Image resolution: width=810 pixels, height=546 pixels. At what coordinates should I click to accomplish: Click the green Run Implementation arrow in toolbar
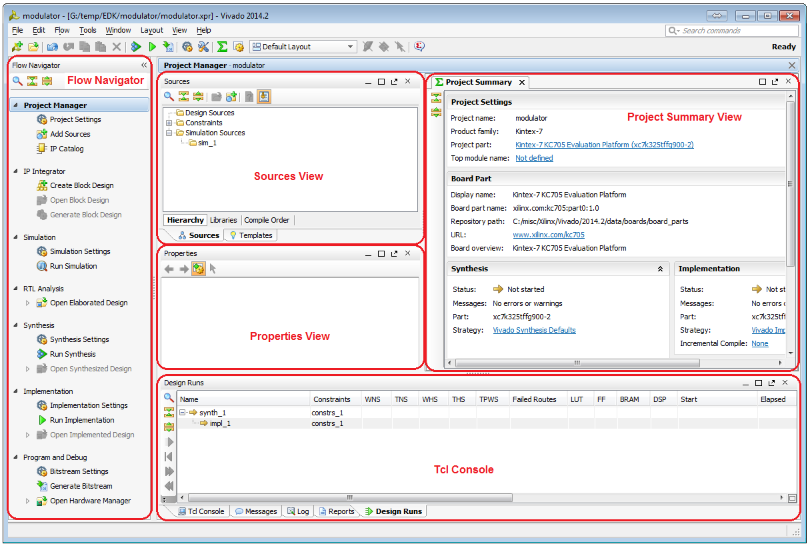pos(153,47)
